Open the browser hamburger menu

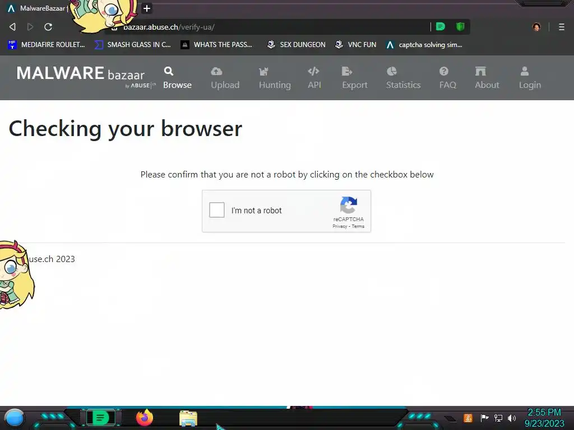[x=562, y=27]
